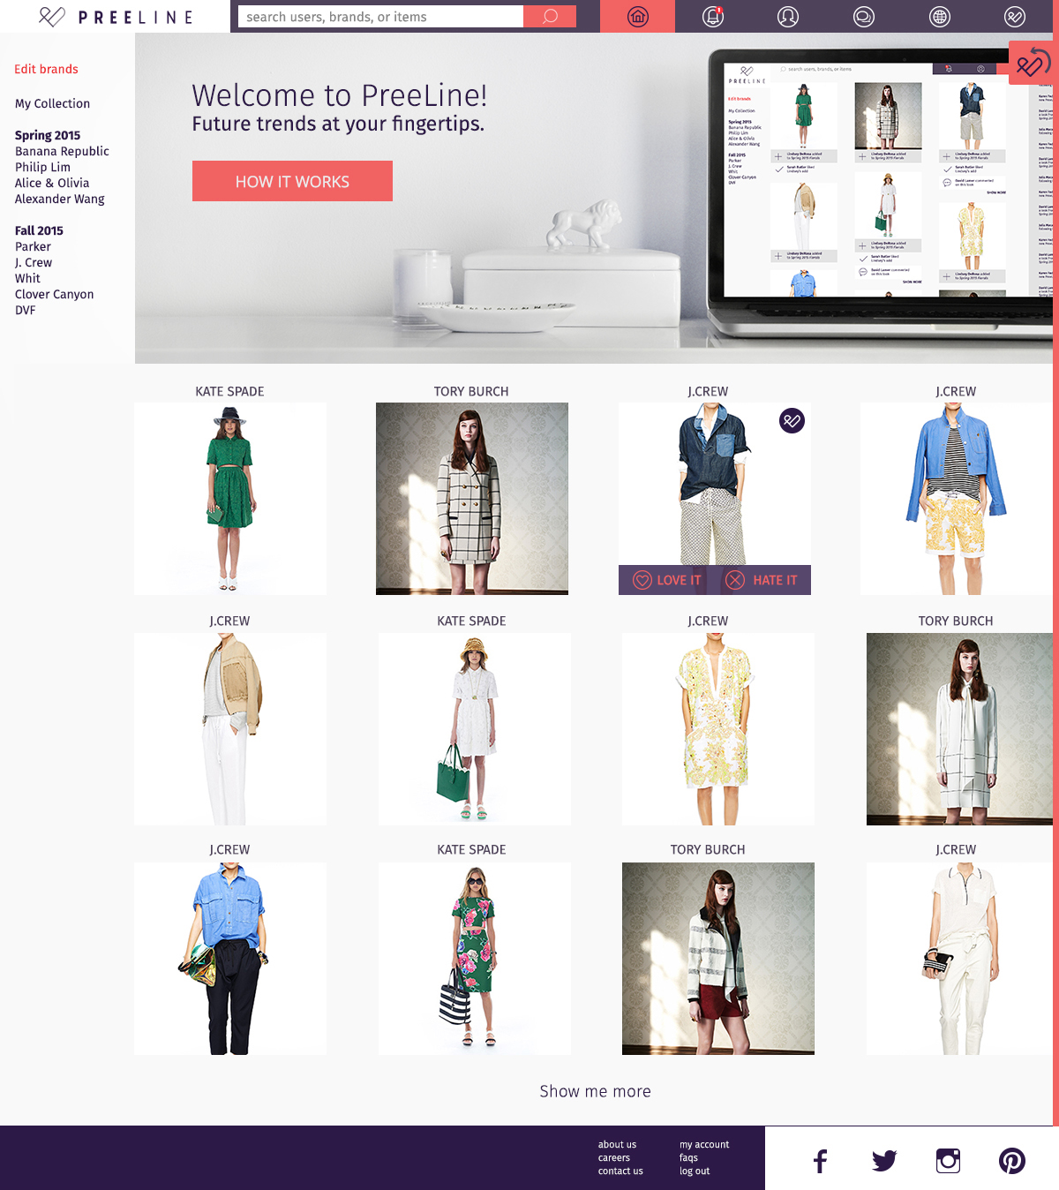1059x1190 pixels.
Task: Open the Pinterest icon in footer
Action: (x=1011, y=1161)
